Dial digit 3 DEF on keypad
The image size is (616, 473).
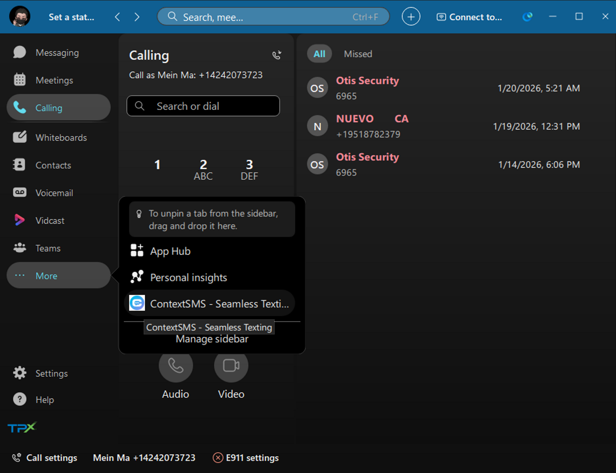[249, 170]
